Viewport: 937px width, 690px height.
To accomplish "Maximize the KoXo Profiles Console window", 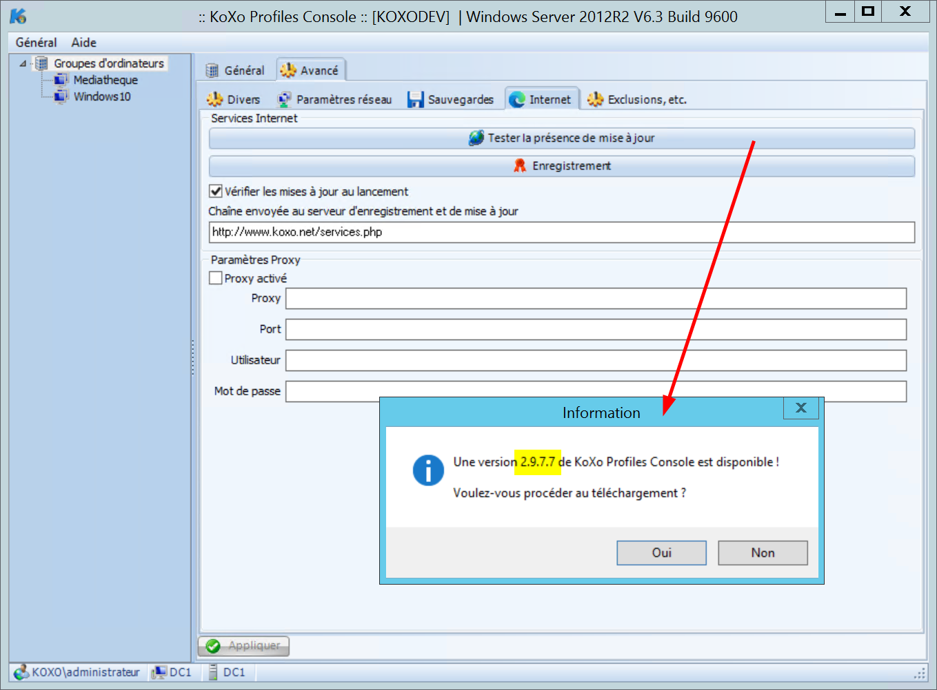I will [x=868, y=12].
